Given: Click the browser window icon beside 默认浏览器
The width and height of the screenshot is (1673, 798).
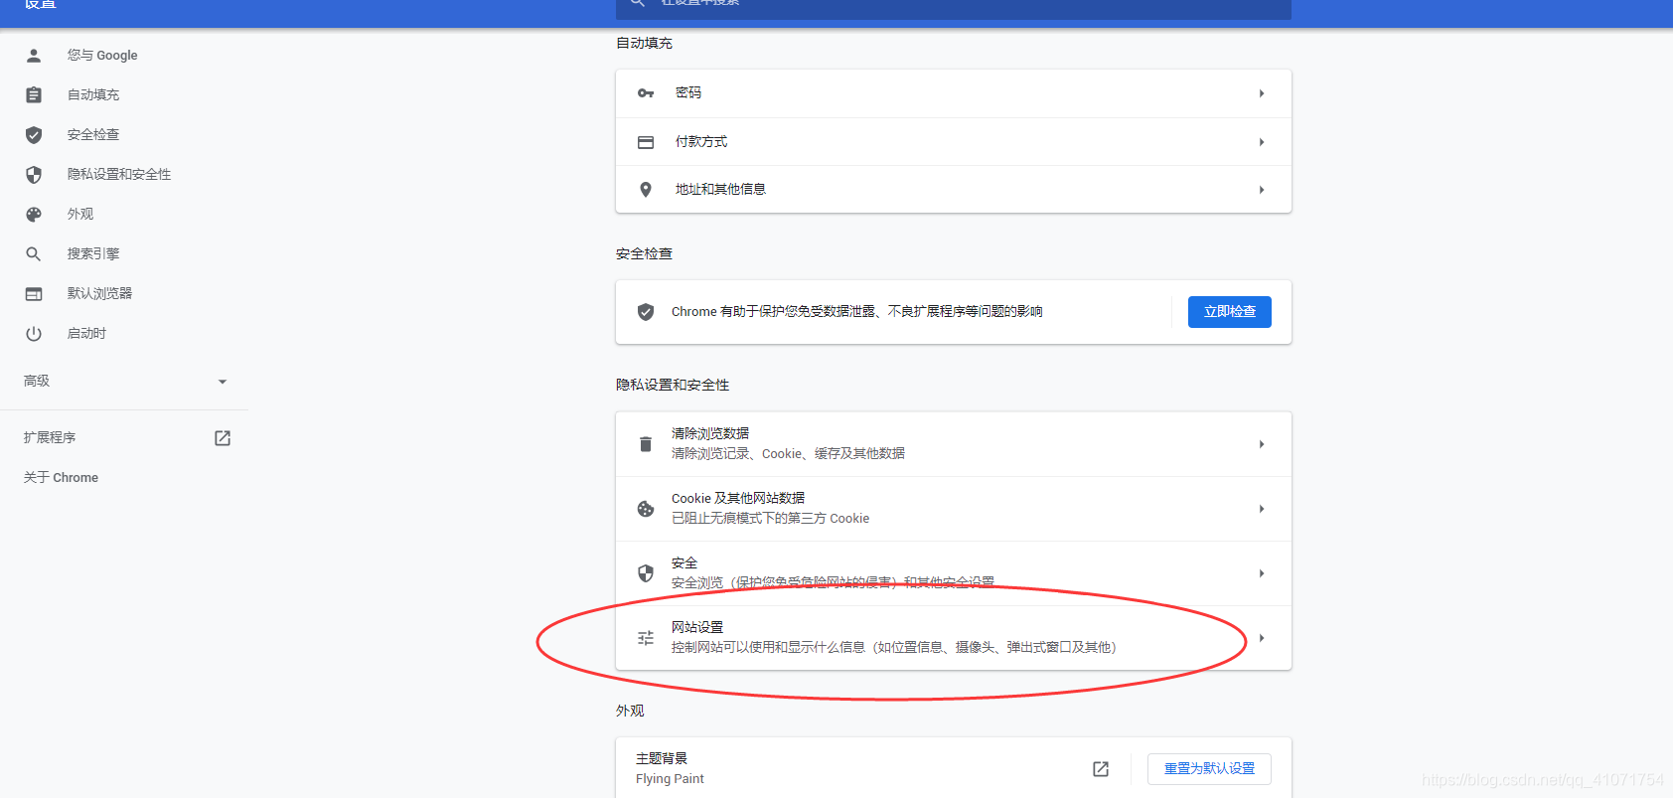Looking at the screenshot, I should (34, 294).
